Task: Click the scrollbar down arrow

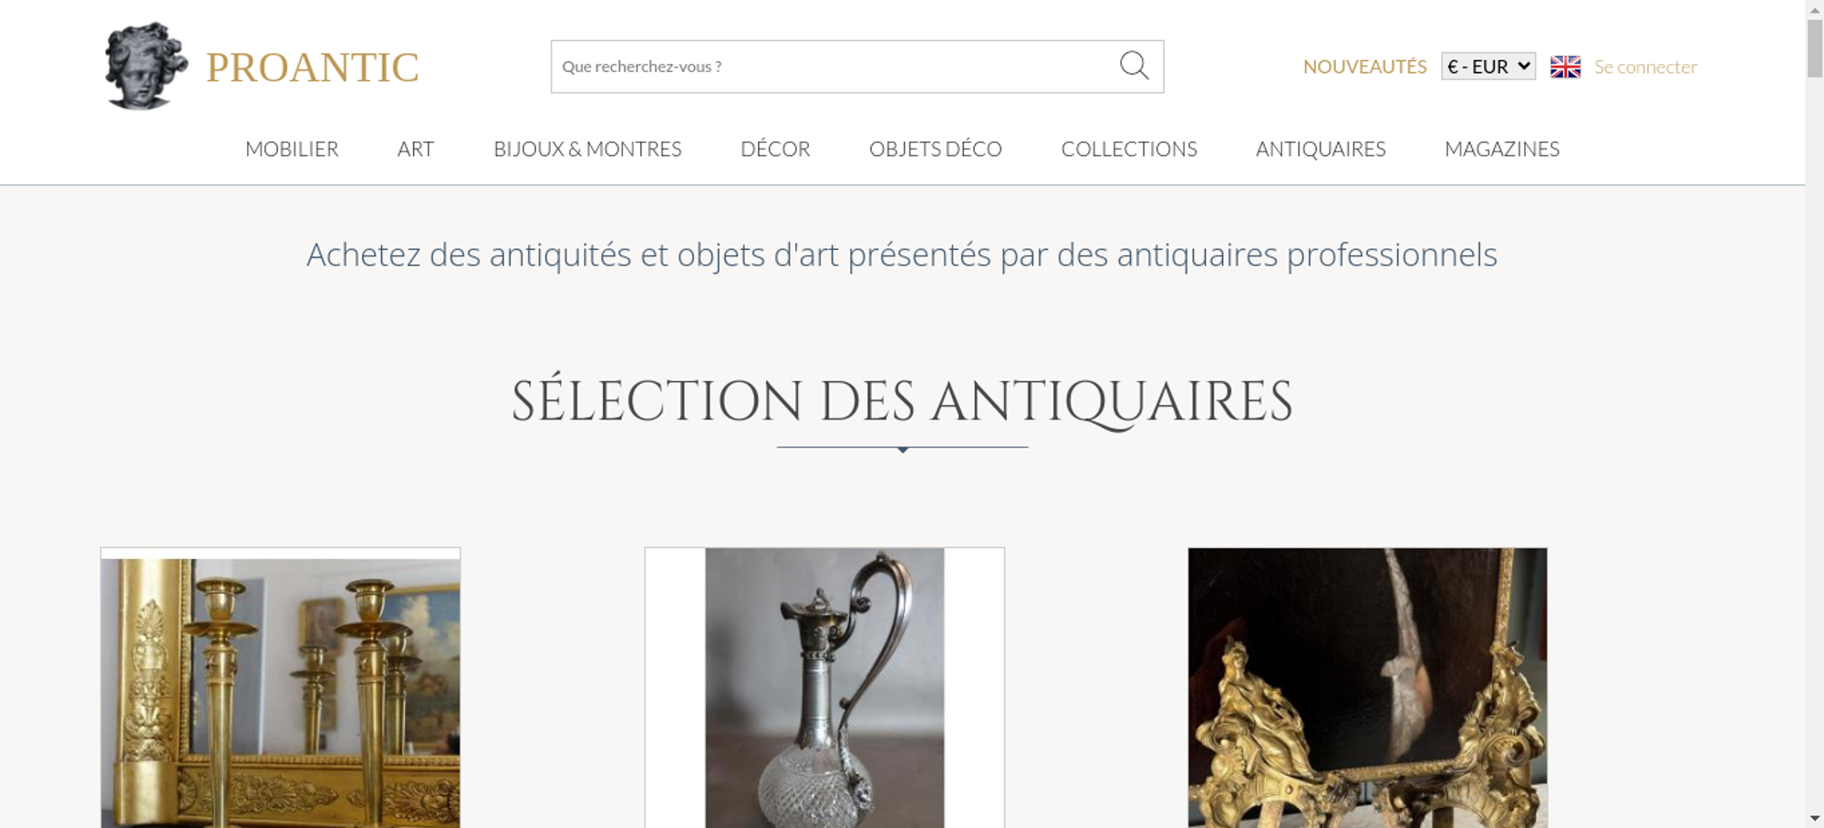Action: click(1815, 819)
